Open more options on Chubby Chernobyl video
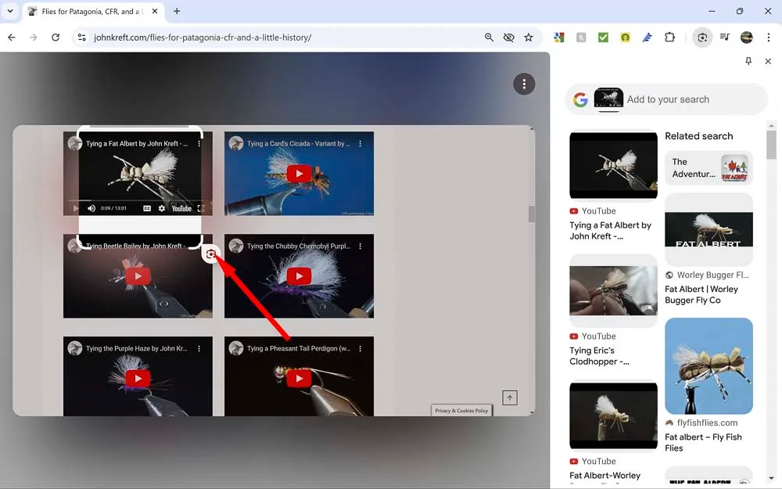 360,246
